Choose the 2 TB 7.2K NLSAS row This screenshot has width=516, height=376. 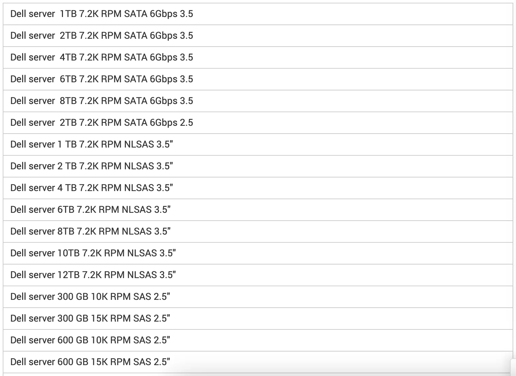click(92, 166)
